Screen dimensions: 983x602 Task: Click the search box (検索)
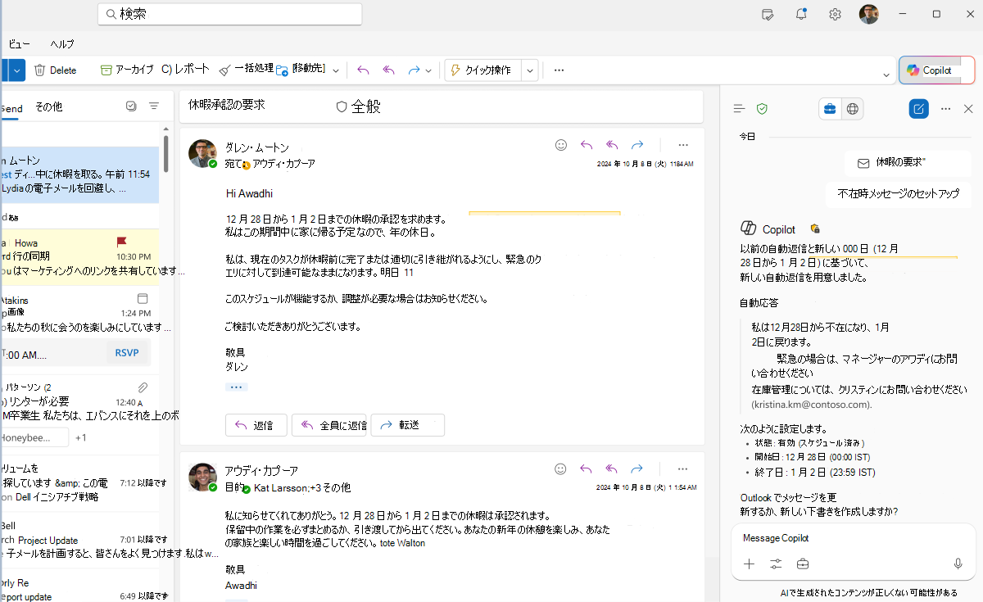229,14
